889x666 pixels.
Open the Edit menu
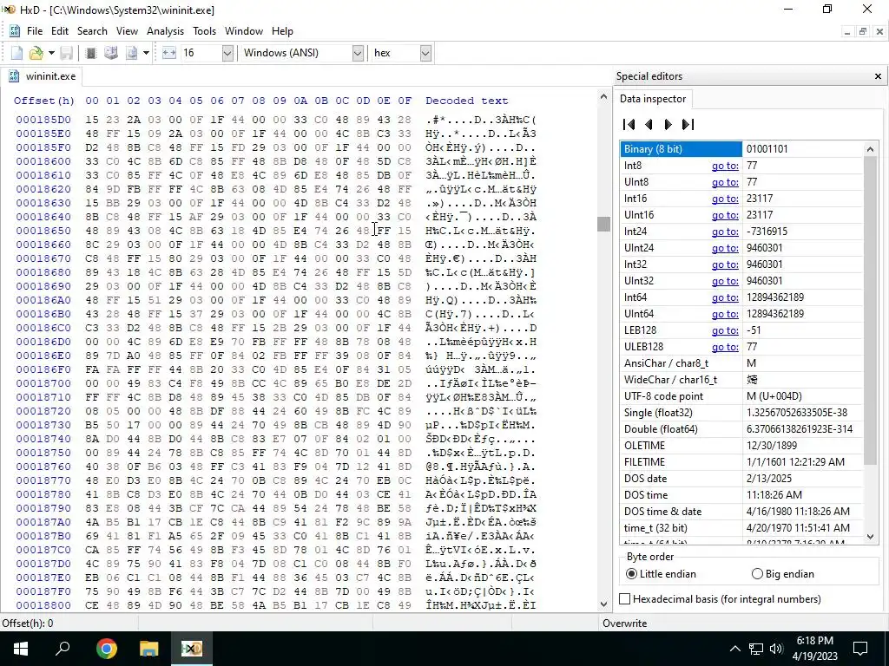60,31
